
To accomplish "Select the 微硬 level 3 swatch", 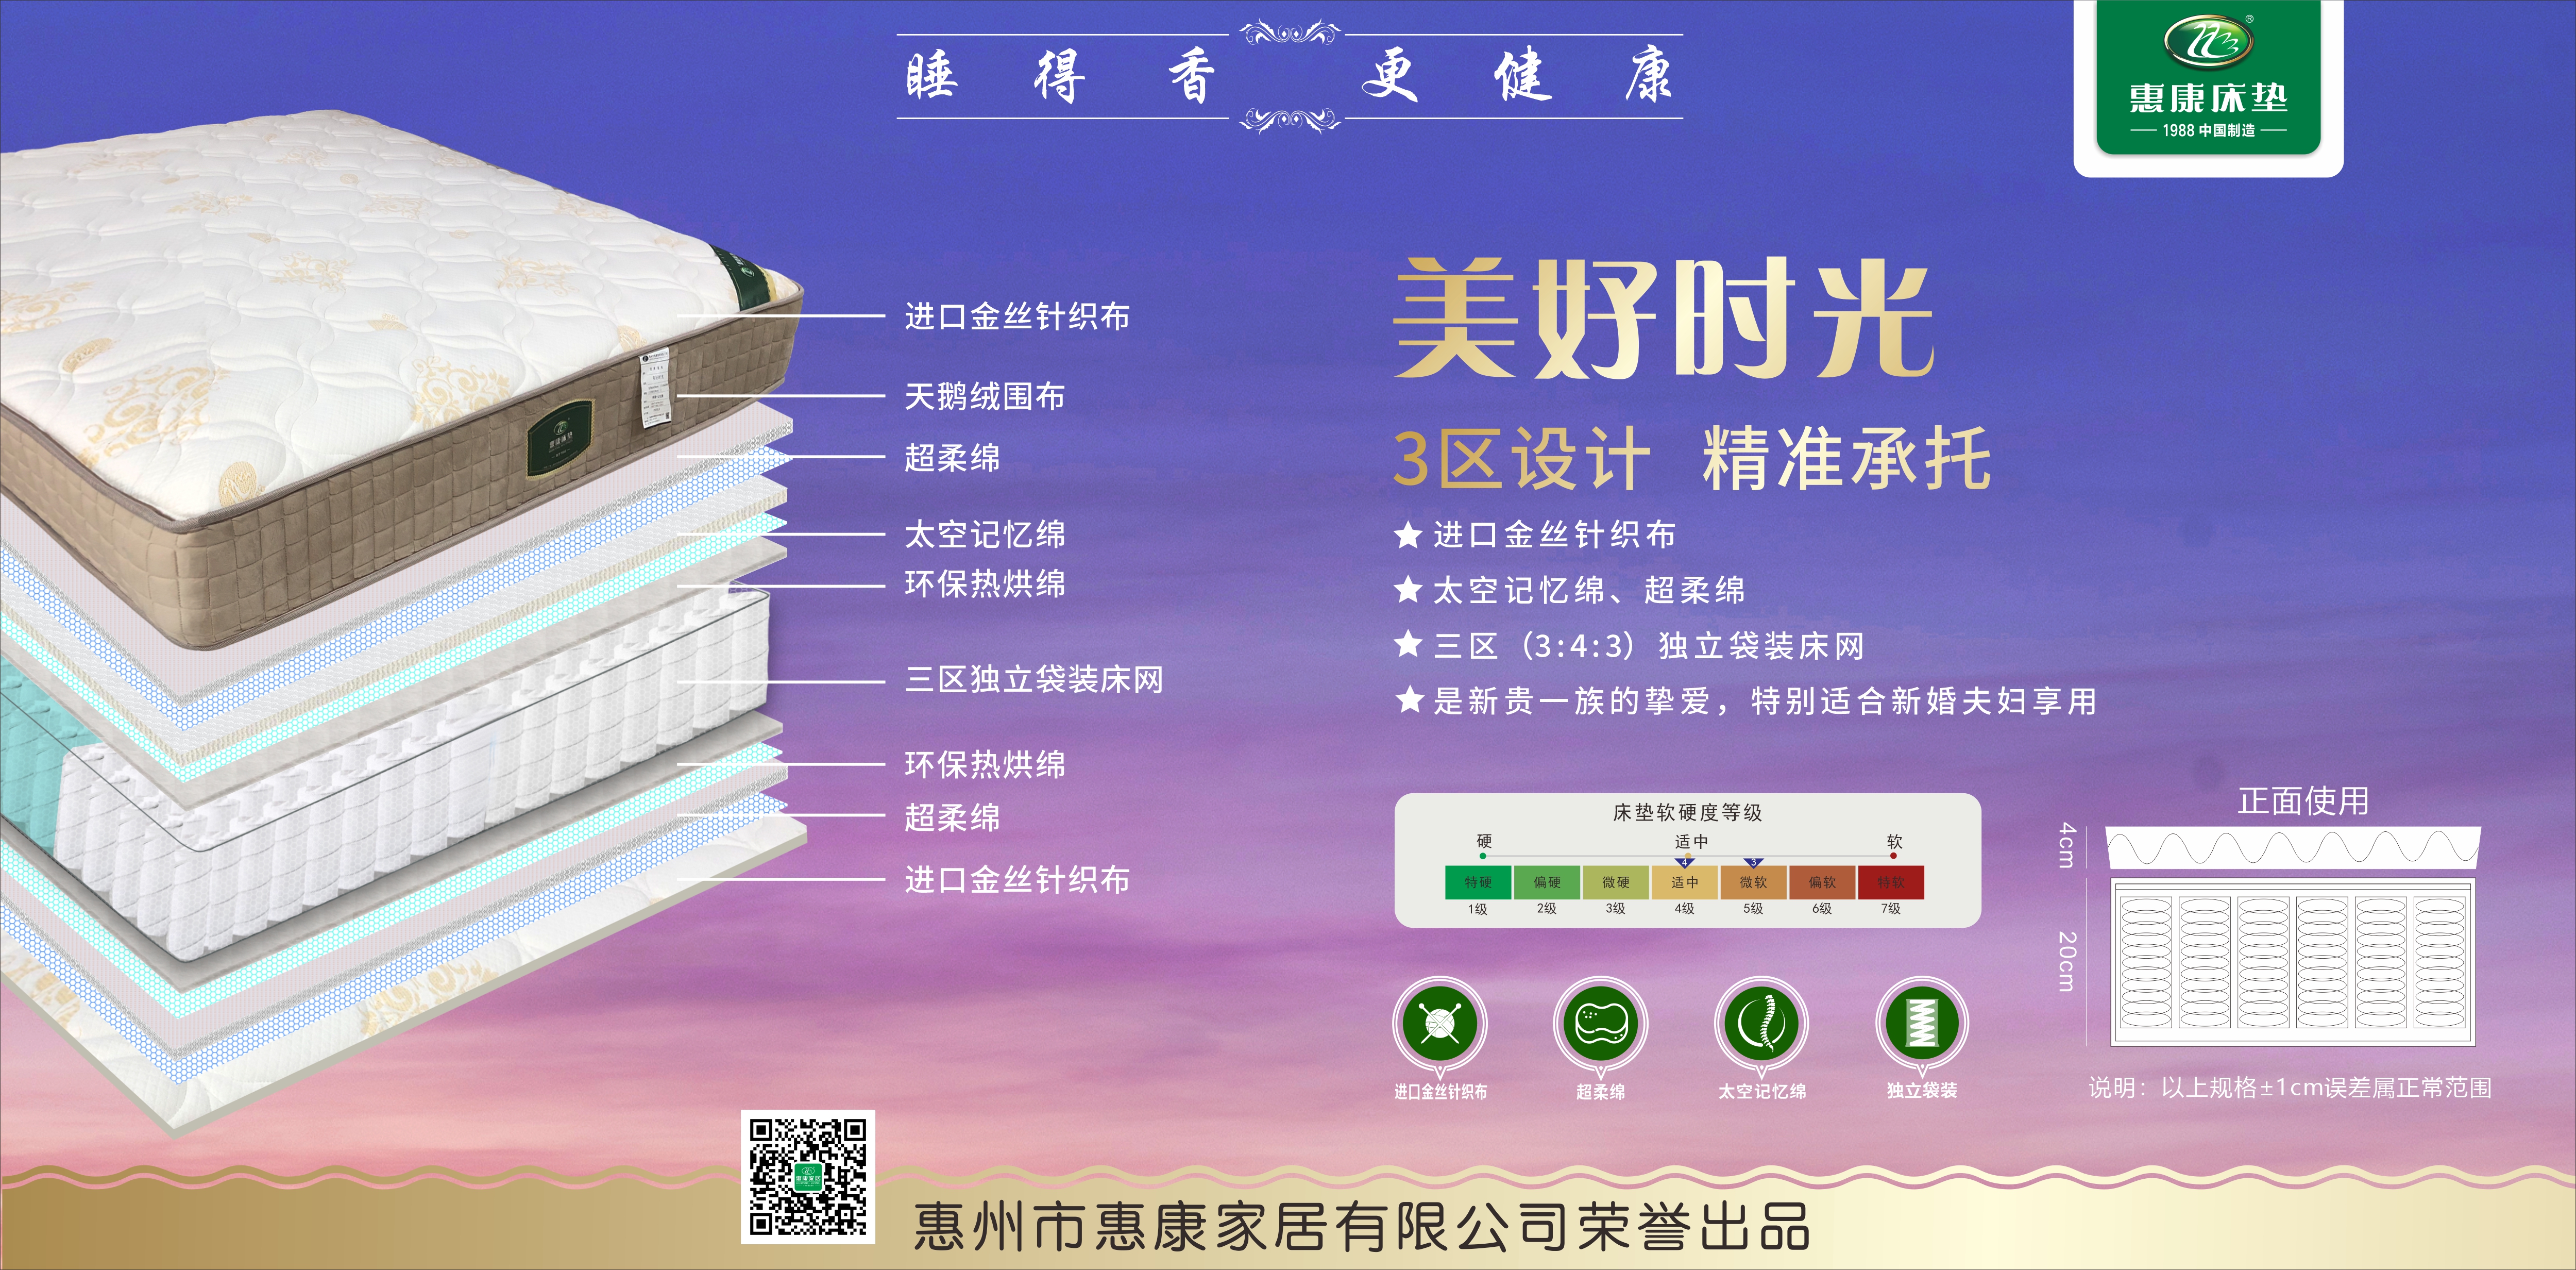I will 1616,883.
